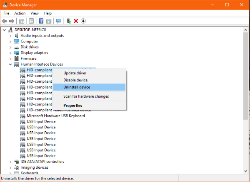Select Update driver in context menu

(x=75, y=73)
